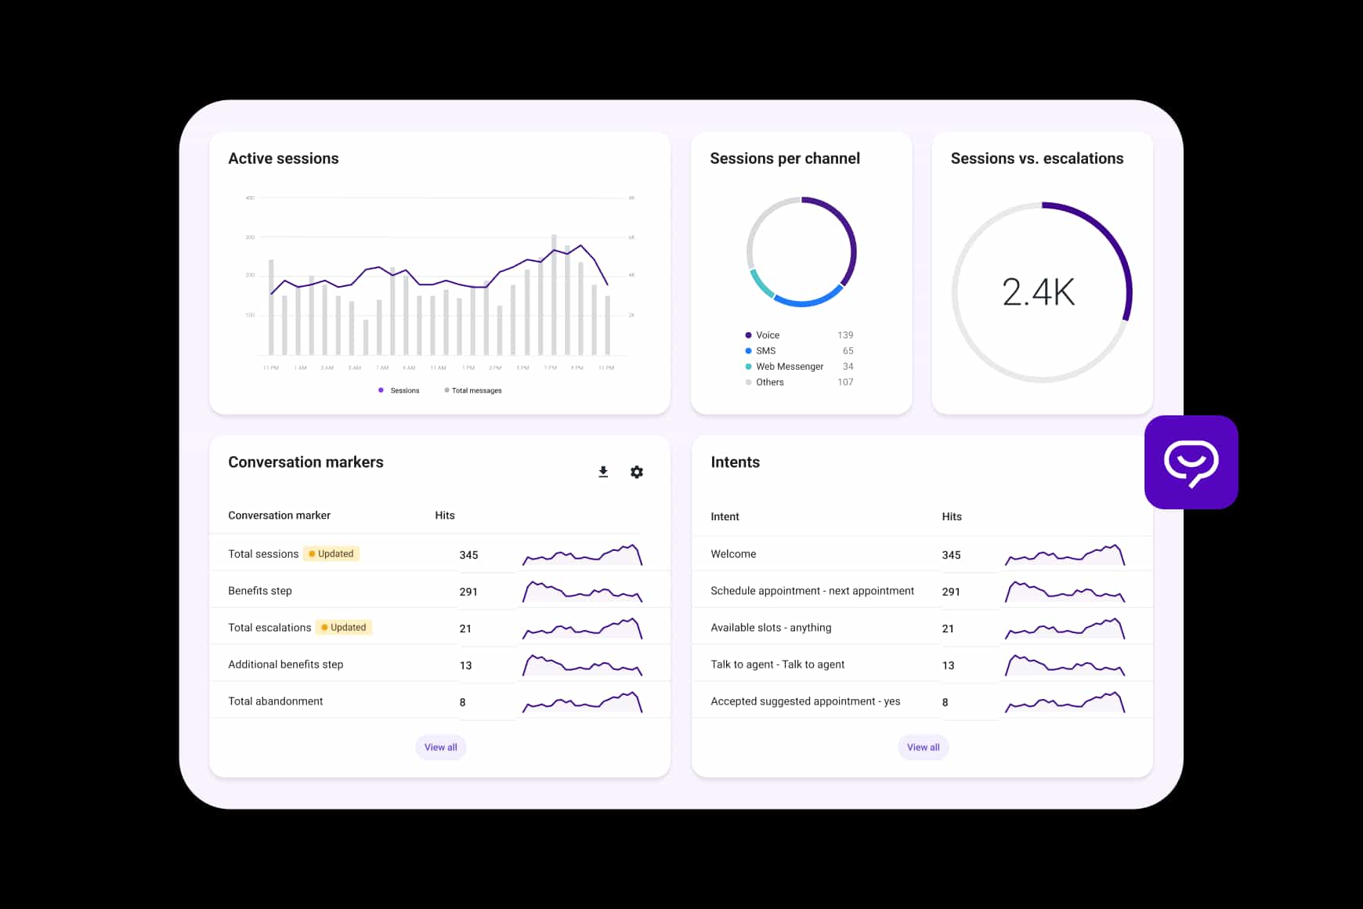Click View all under Intents
Screen dimensions: 1363x909
pos(923,747)
